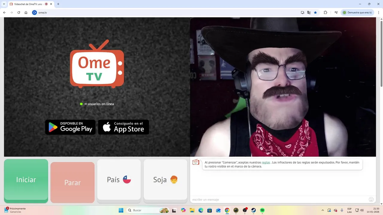The width and height of the screenshot is (383, 215).
Task: Open the reglas rules link
Action: (266, 162)
